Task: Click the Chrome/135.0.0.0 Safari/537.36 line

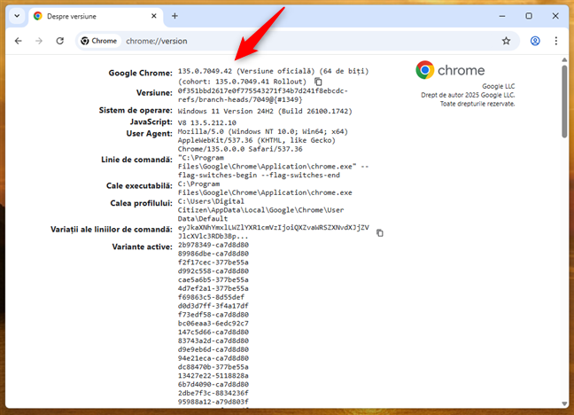Action: point(240,149)
